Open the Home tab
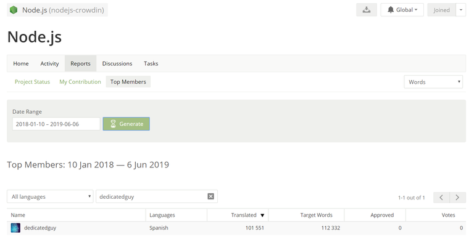The height and width of the screenshot is (240, 474). [21, 63]
